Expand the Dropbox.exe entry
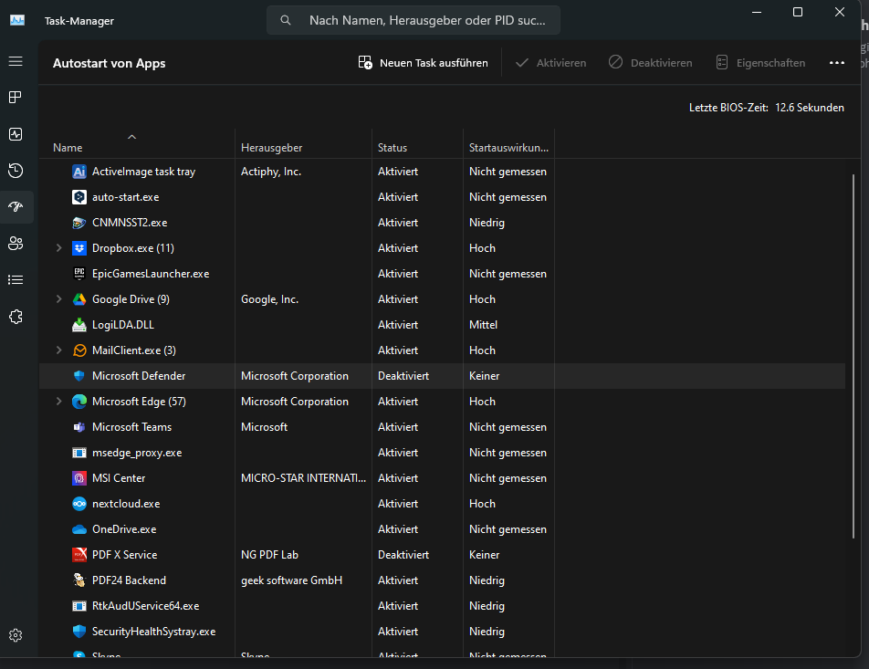Screen dimensions: 869x669 tap(59, 248)
